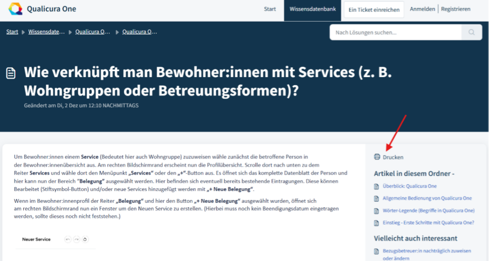Click the Neuer Service label
The image size is (489, 261).
pos(36,239)
